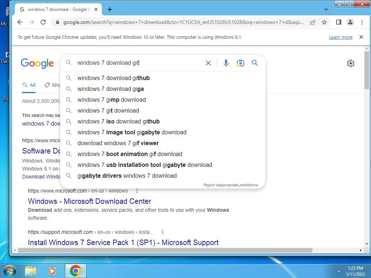Click Learn more link in update bar
This screenshot has width=371, height=278.
click(341, 37)
